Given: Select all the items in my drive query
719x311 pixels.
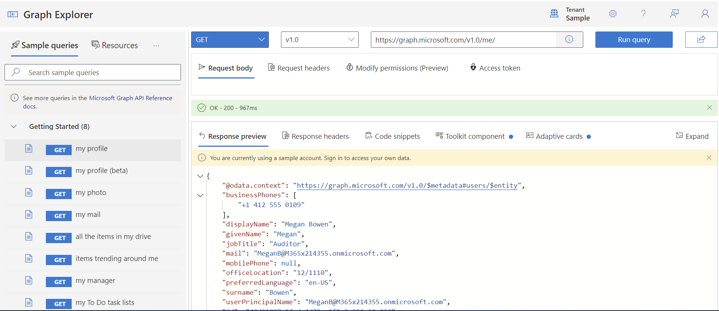Looking at the screenshot, I should (x=93, y=238).
